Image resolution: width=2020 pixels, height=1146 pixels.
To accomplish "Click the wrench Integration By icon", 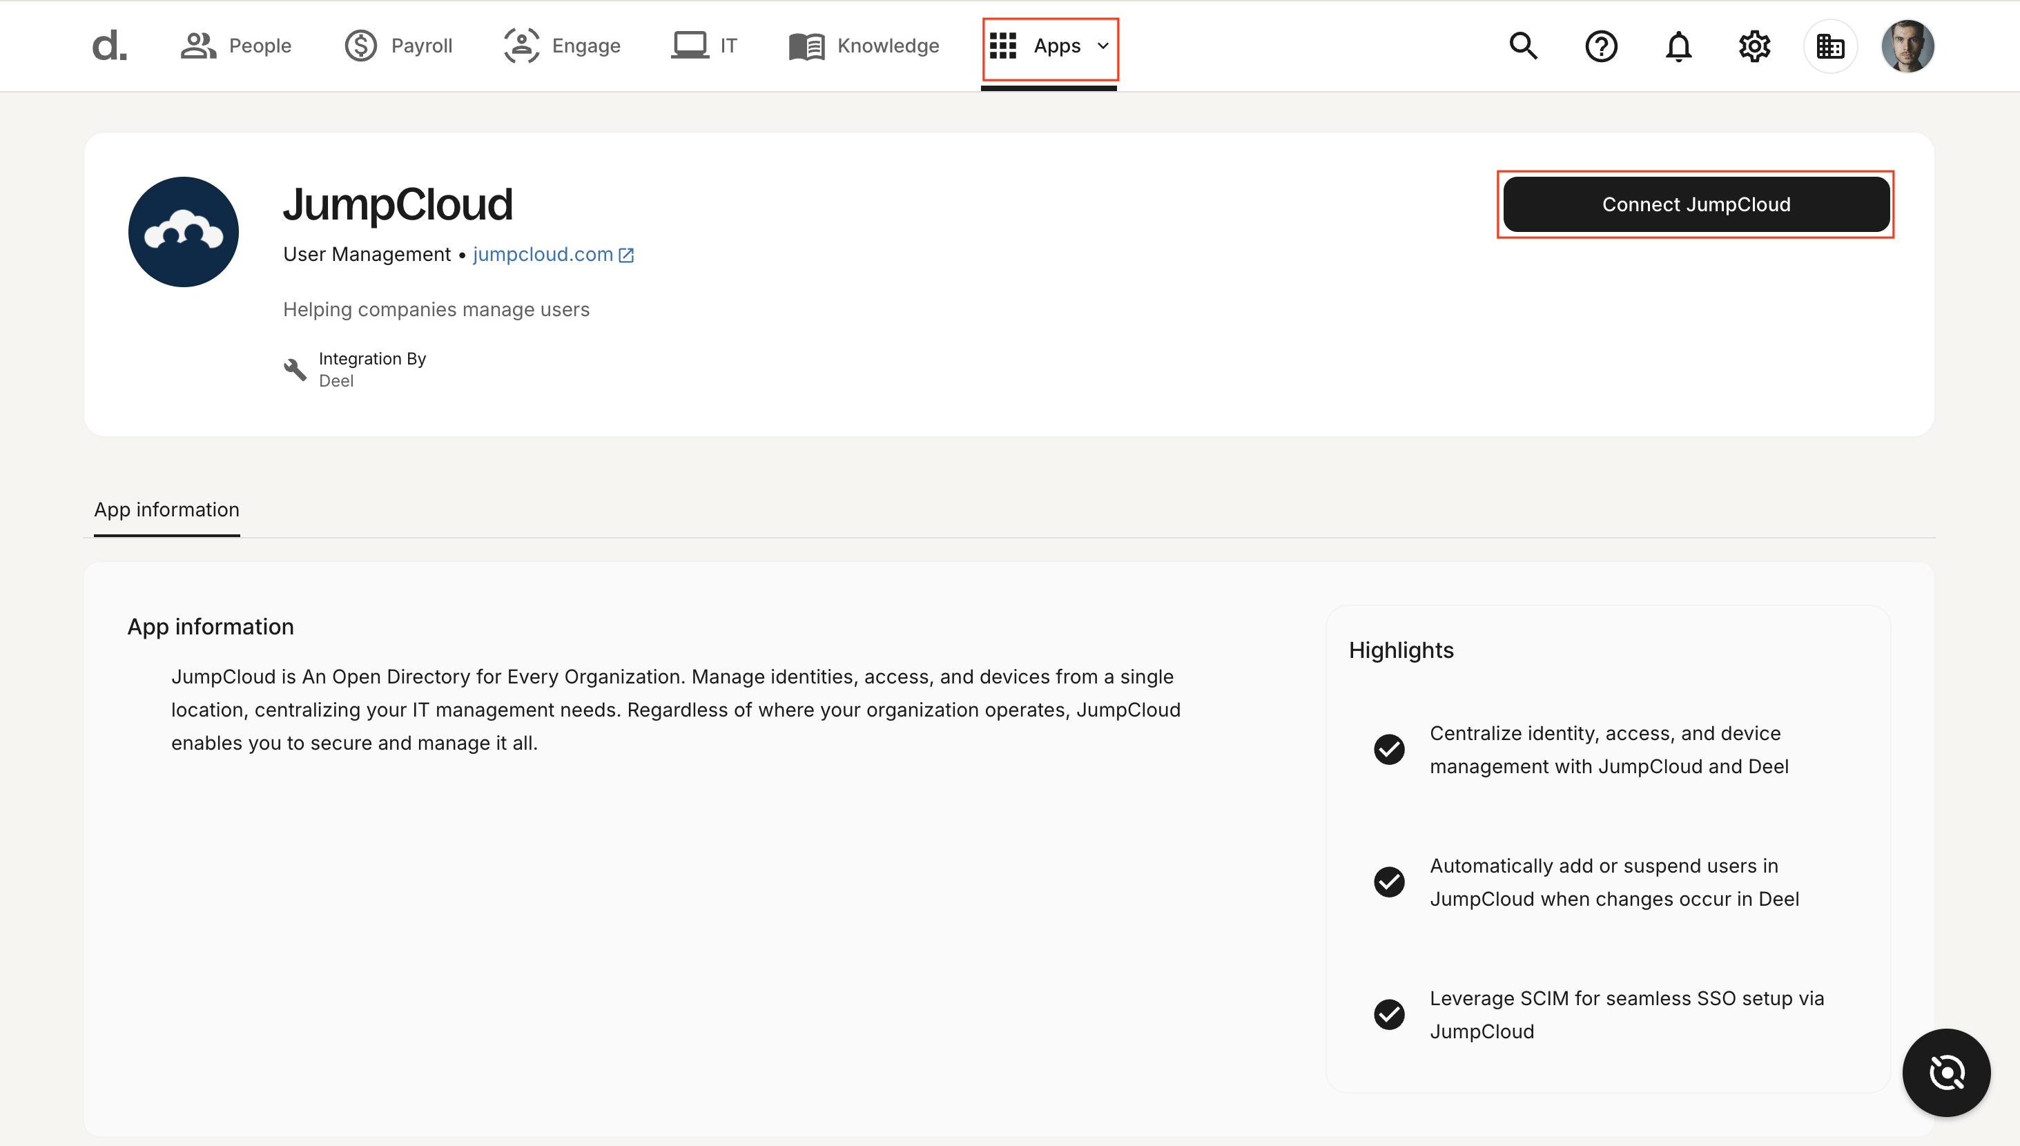I will tap(295, 369).
